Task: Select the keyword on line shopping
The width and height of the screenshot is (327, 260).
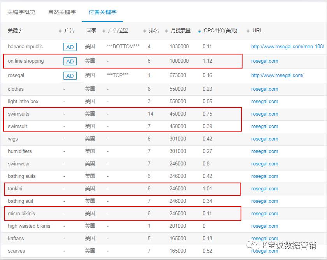Action: coord(26,61)
